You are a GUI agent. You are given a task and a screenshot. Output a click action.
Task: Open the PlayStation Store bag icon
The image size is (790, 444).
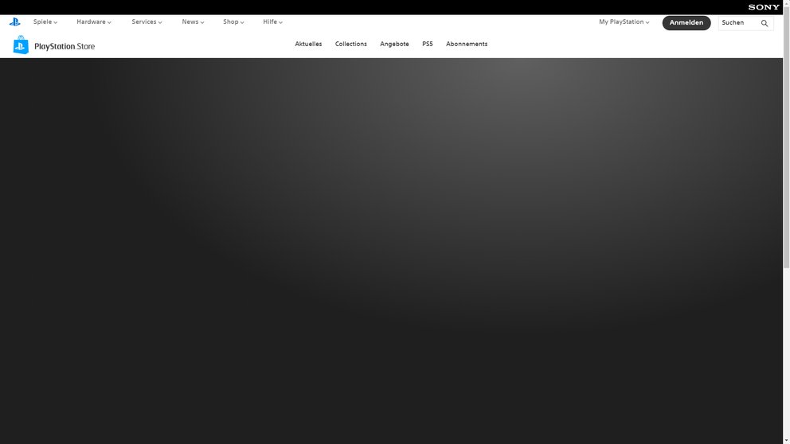tap(21, 45)
